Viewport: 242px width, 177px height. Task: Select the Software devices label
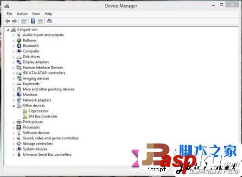36,133
